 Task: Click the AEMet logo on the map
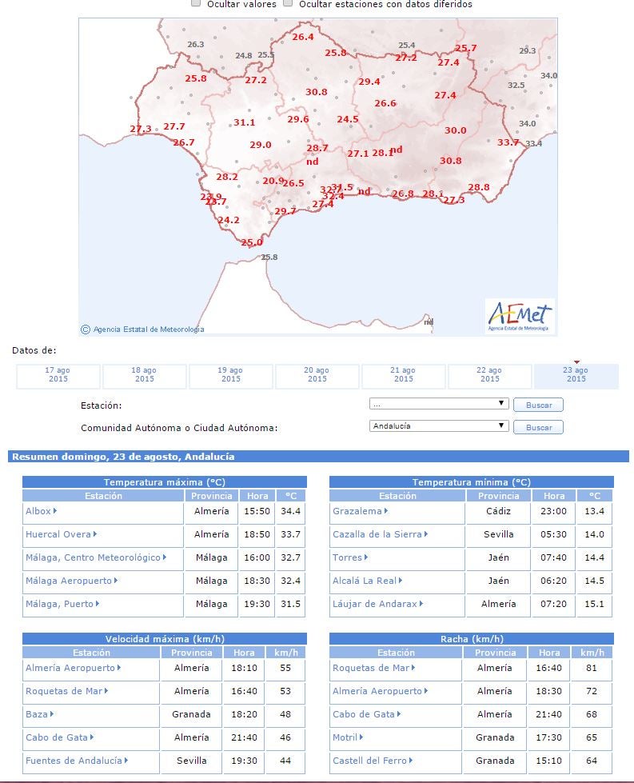(520, 315)
